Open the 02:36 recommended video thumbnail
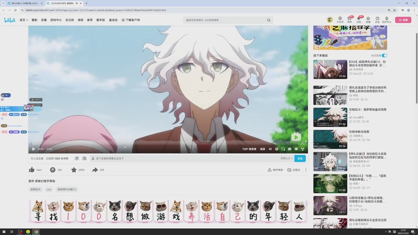The width and height of the screenshot is (418, 235). tap(330, 139)
